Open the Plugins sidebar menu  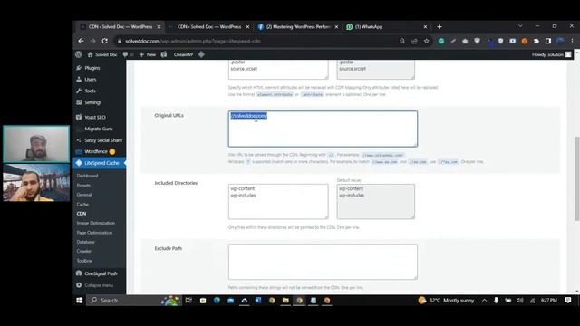click(92, 68)
